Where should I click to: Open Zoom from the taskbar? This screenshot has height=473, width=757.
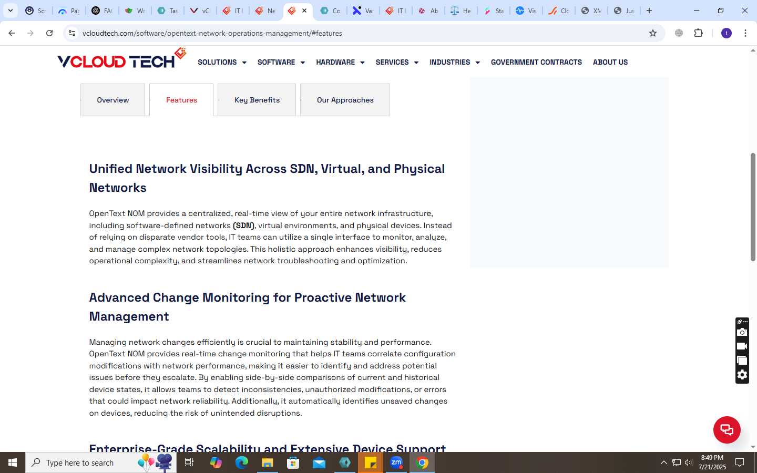(x=396, y=462)
